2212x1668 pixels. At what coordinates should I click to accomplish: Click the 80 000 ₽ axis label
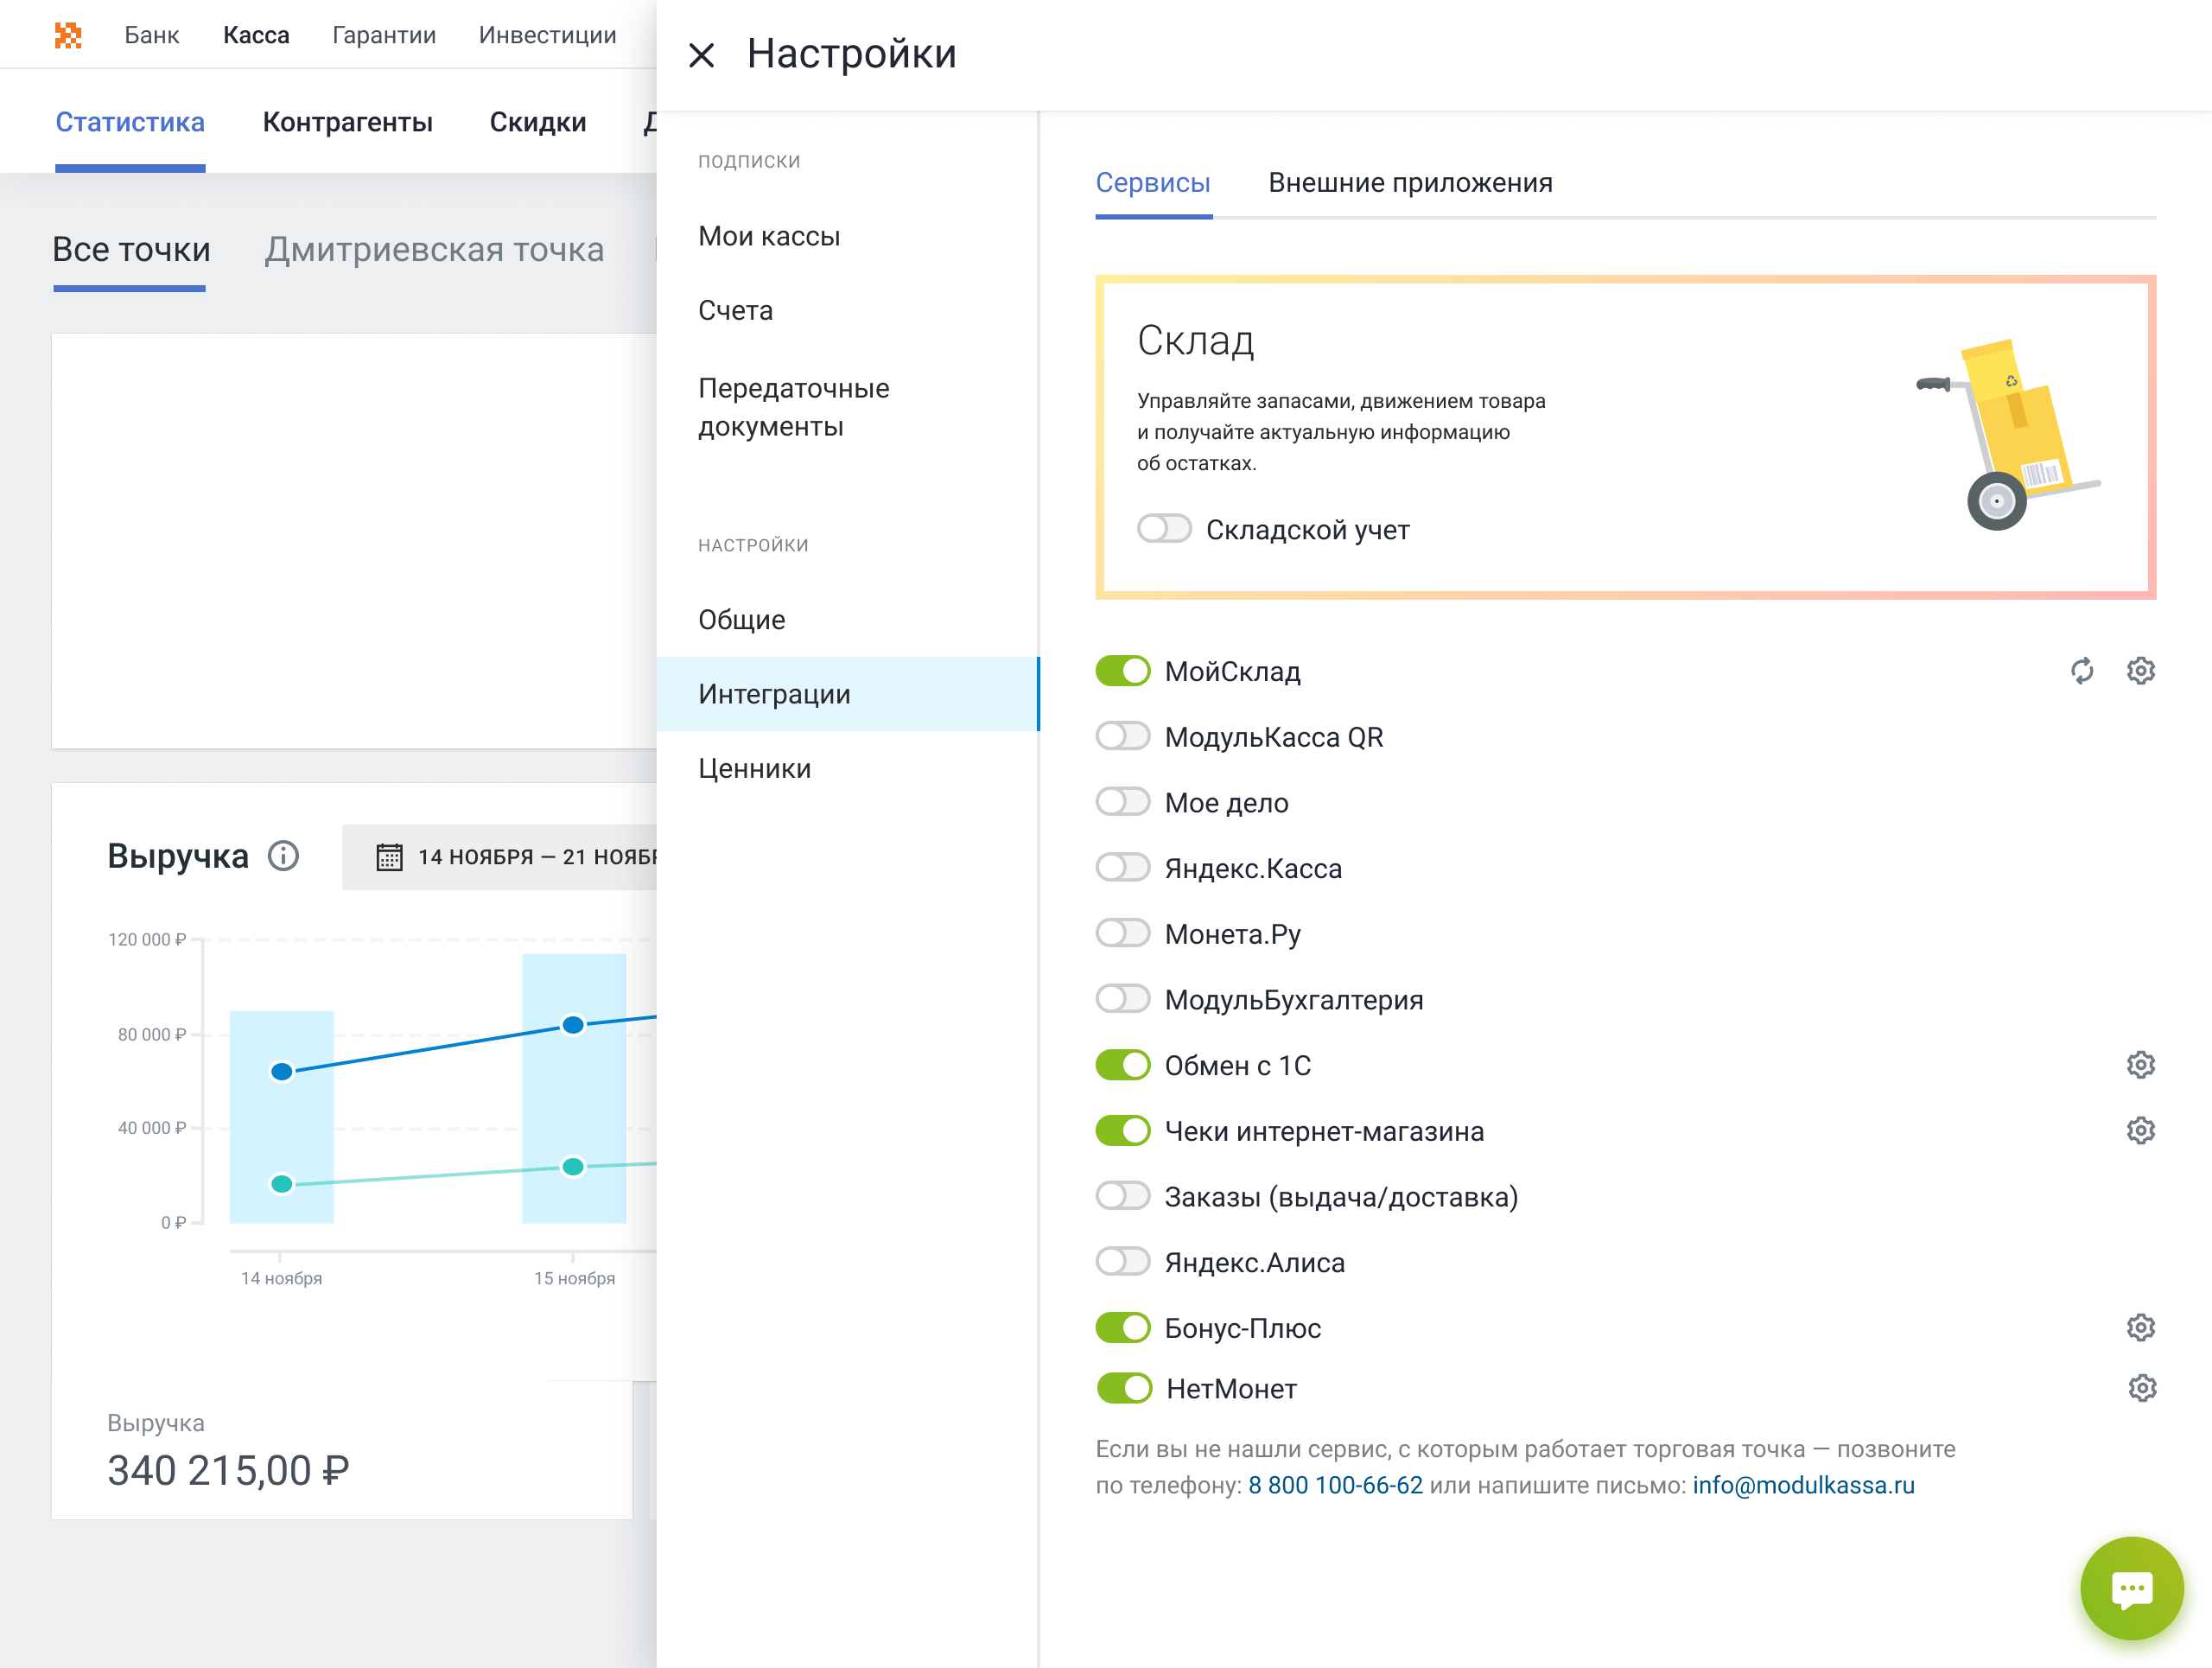(x=152, y=1034)
